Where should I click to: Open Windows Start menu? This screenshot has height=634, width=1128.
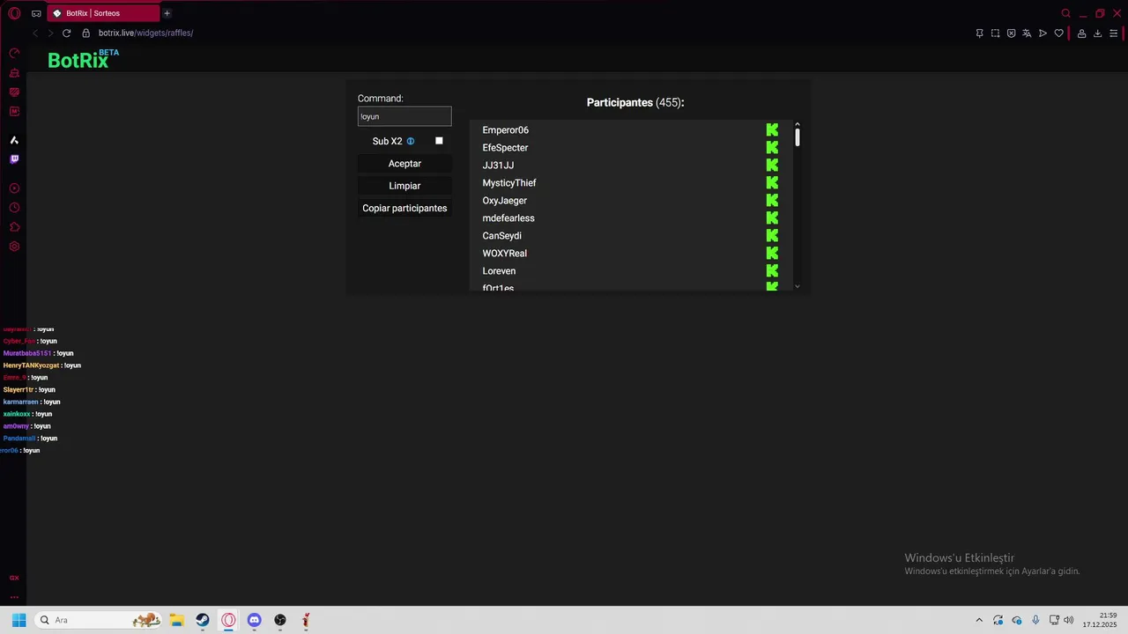pos(19,620)
